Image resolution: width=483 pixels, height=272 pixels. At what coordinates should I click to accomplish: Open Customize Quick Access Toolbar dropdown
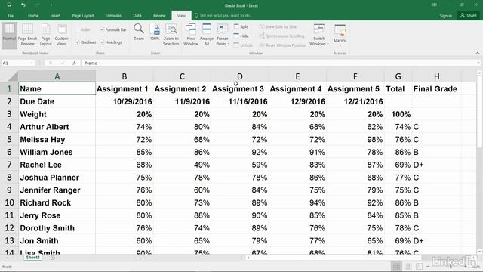coord(51,5)
